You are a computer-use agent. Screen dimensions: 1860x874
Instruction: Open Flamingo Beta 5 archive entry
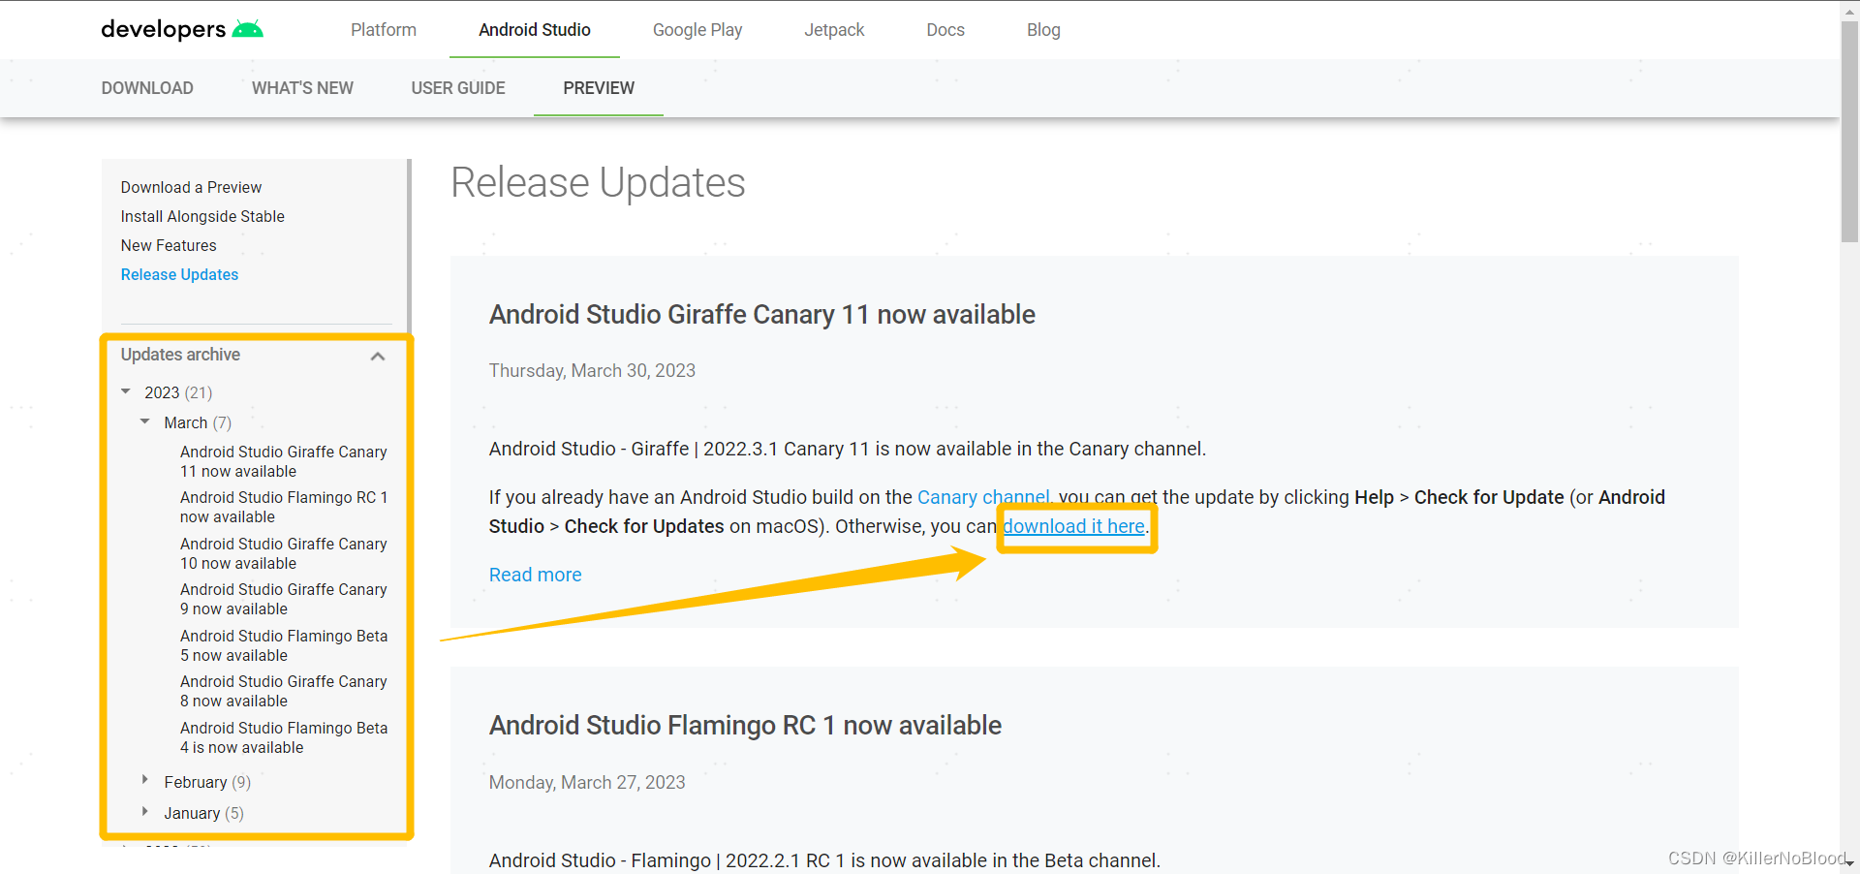284,645
